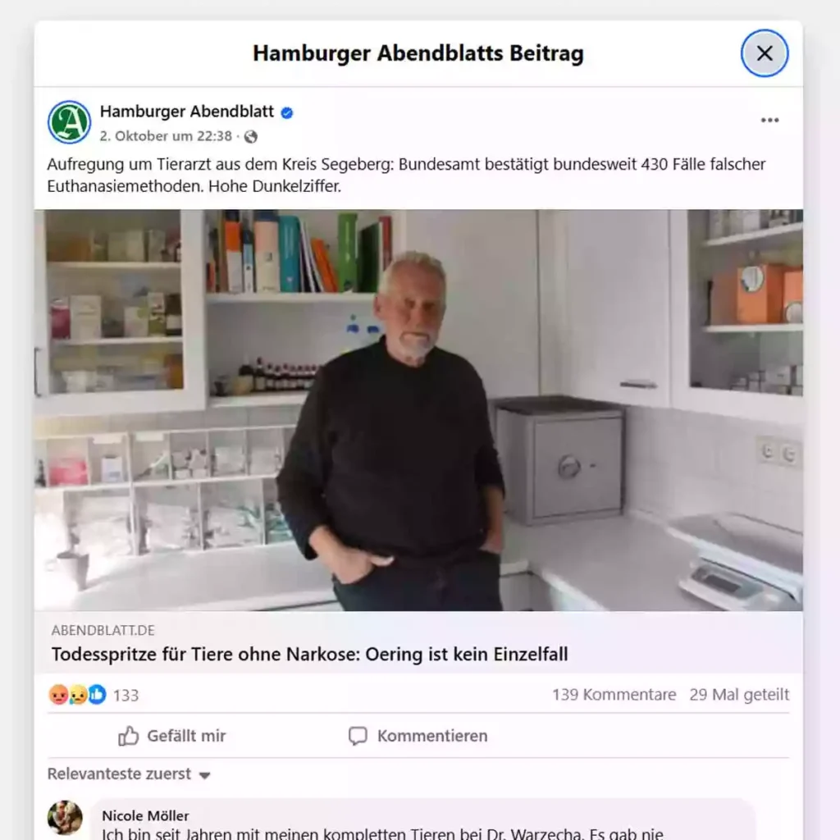Click the 29 Mal geteilt link
The height and width of the screenshot is (840, 840).
pyautogui.click(x=739, y=695)
